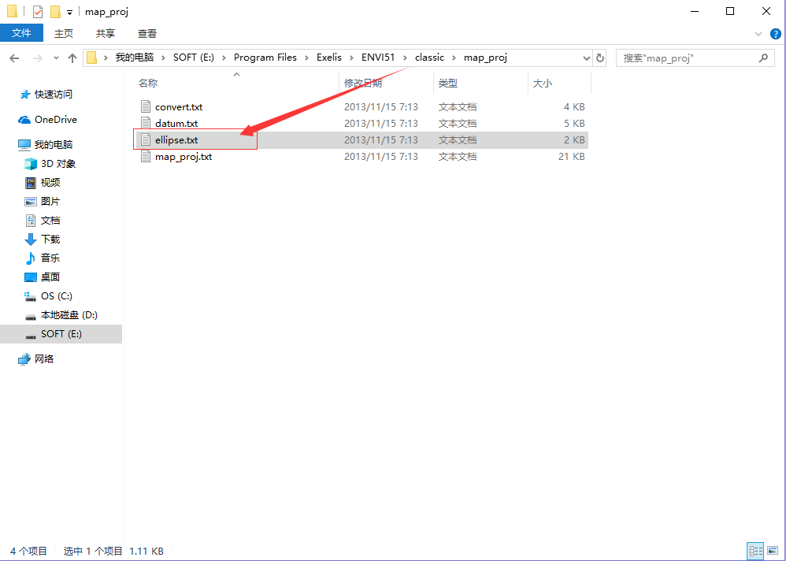
Task: Click the 21 KB size cell
Action: click(x=572, y=157)
